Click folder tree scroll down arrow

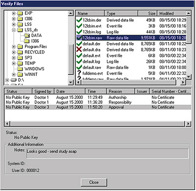pyautogui.click(x=71, y=82)
